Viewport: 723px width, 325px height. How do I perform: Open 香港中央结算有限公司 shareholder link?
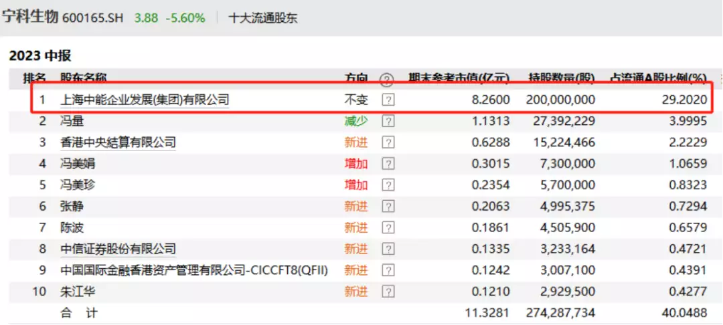[x=118, y=142]
